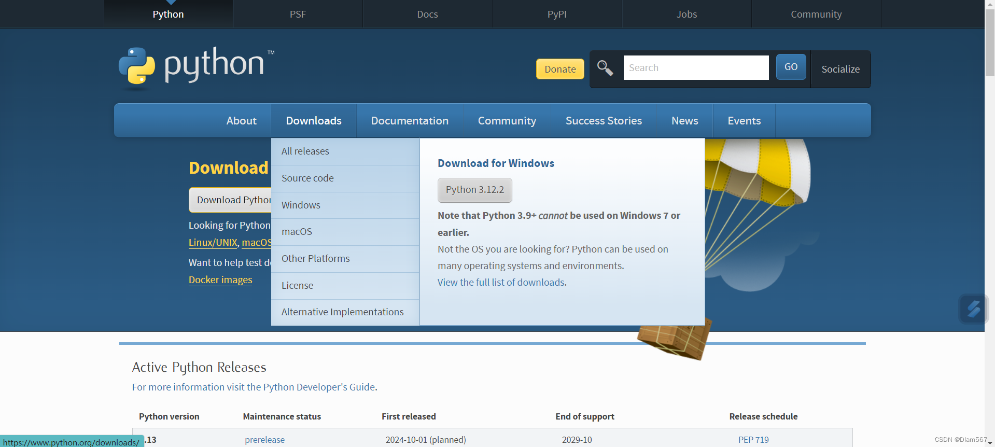
Task: Open the Downloads main menu
Action: pyautogui.click(x=314, y=120)
